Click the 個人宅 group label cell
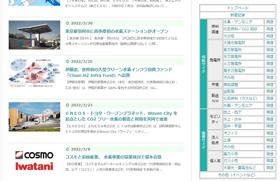This screenshot has width=280, height=181. point(215,161)
